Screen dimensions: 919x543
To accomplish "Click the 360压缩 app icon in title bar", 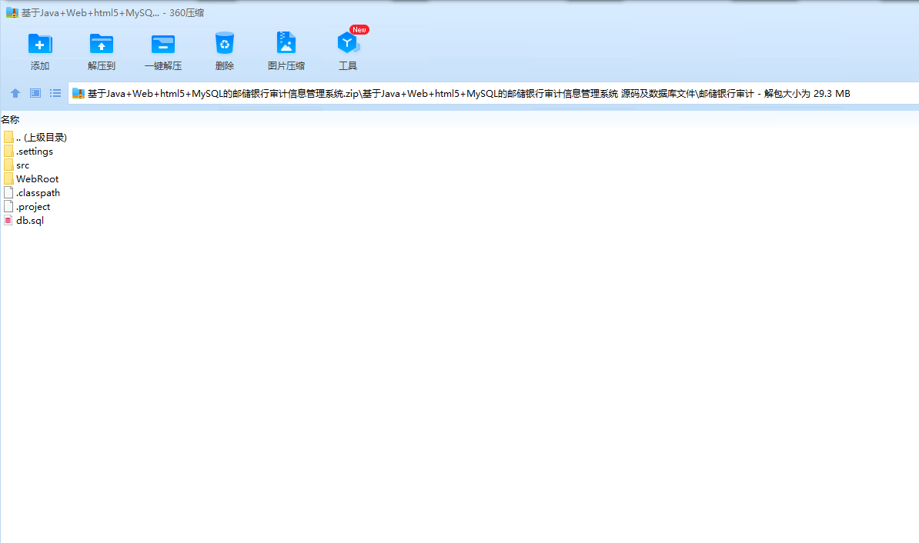I will click(12, 12).
